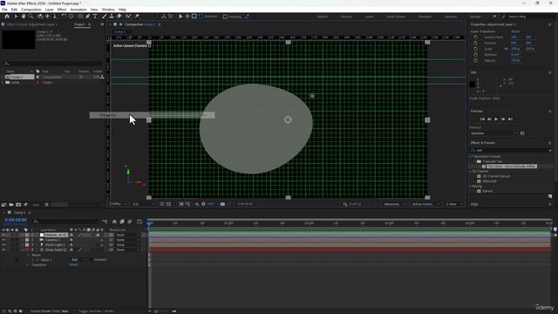This screenshot has height=314, width=558.
Task: Hide the Green Solid layer
Action: point(3,250)
